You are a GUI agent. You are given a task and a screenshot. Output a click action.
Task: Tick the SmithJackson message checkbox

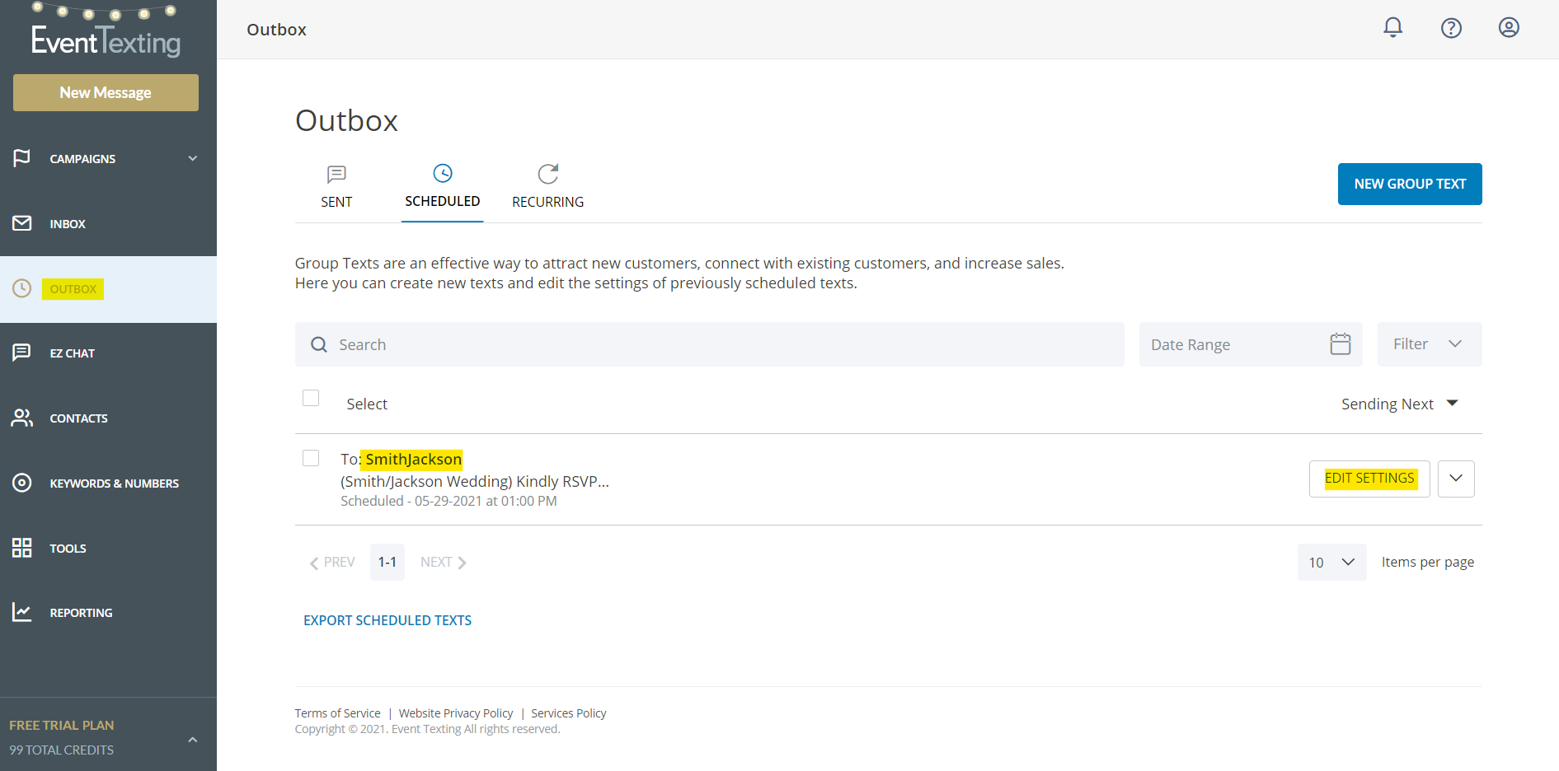click(311, 458)
